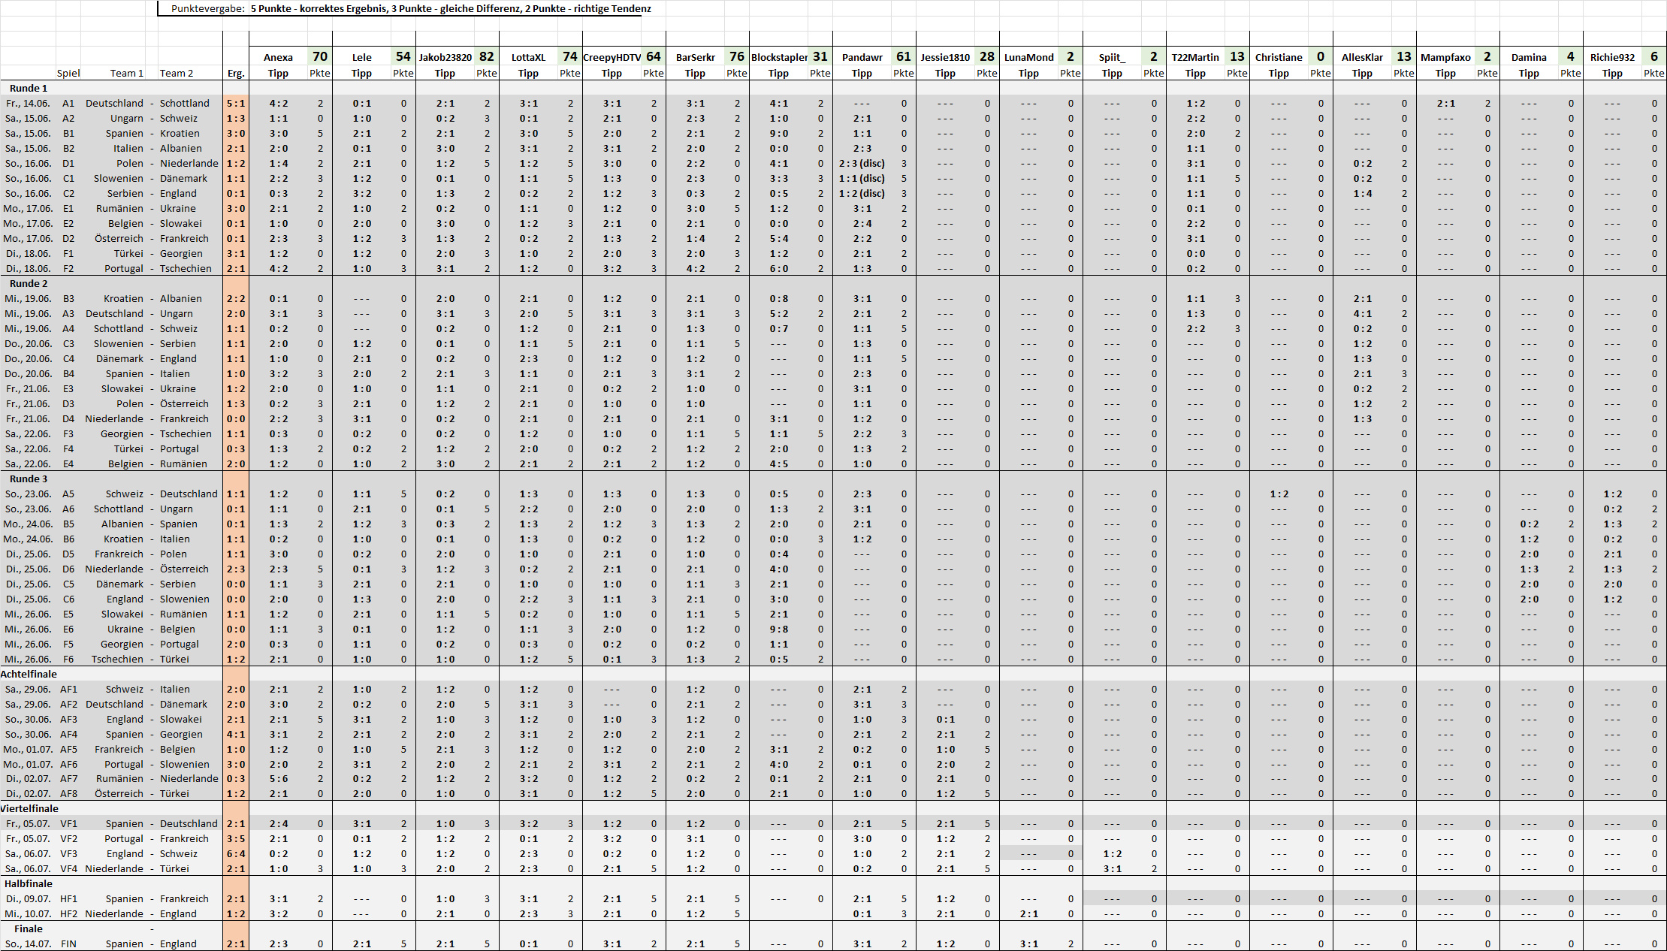Viewport: 1667px width, 951px height.
Task: Select the Halbfinale section header
Action: coord(29,883)
